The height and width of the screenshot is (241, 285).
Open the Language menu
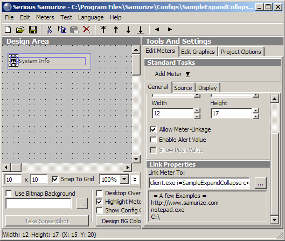coord(91,17)
